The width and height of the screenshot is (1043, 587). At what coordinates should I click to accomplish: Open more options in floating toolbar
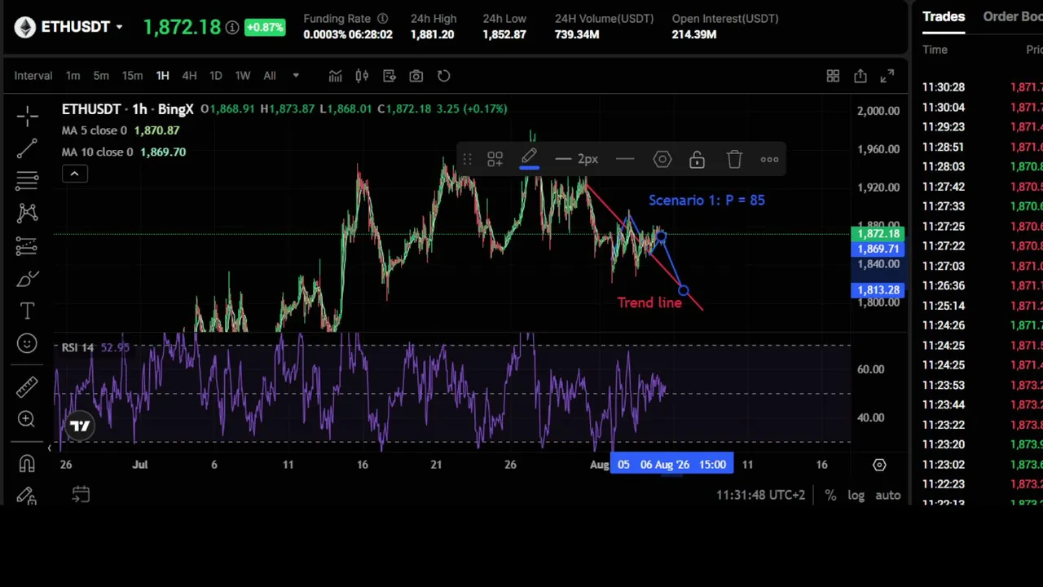[769, 159]
